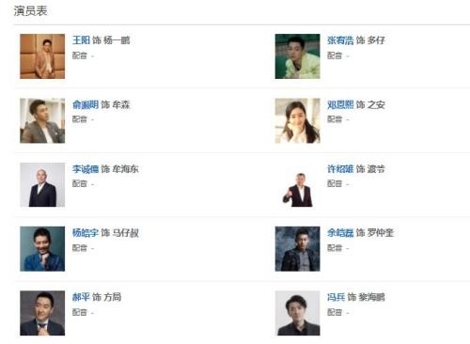
Task: Click the portrait beside 许绍雄 饰 渡爷
Action: tap(298, 185)
